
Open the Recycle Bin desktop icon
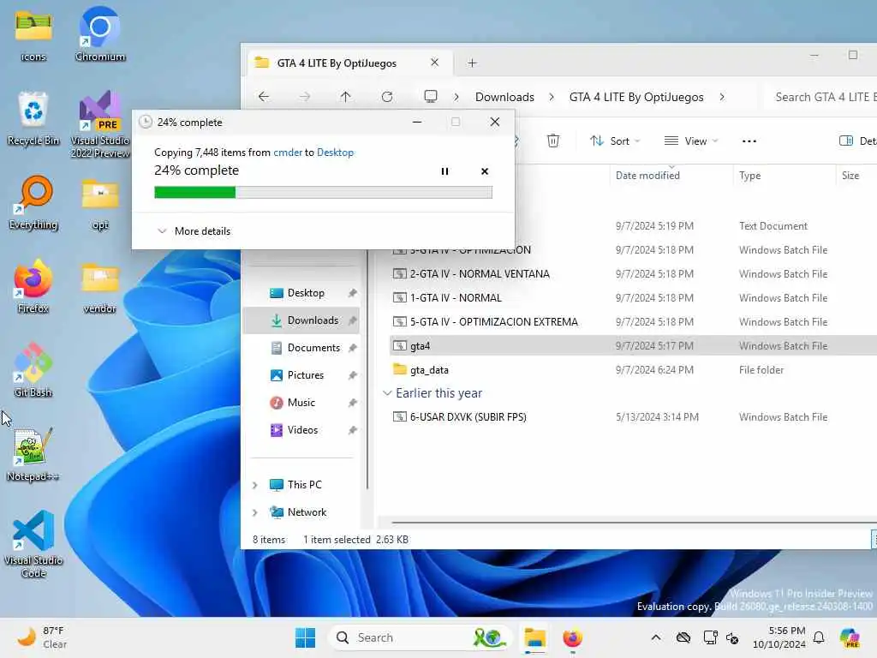[33, 118]
